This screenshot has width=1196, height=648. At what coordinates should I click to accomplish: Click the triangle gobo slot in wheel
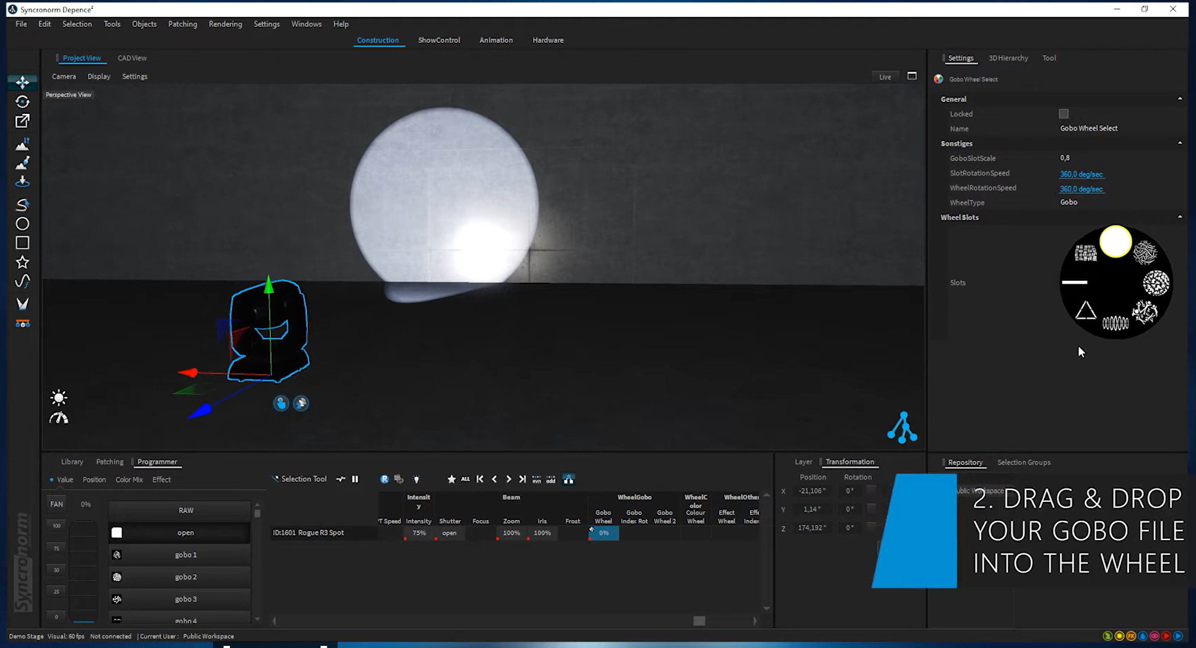[x=1085, y=311]
